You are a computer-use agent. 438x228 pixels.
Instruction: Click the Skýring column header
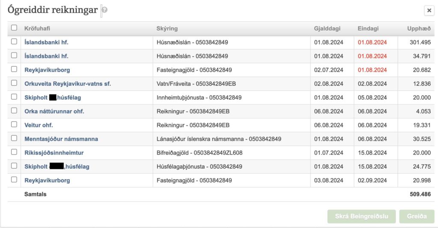pyautogui.click(x=167, y=29)
